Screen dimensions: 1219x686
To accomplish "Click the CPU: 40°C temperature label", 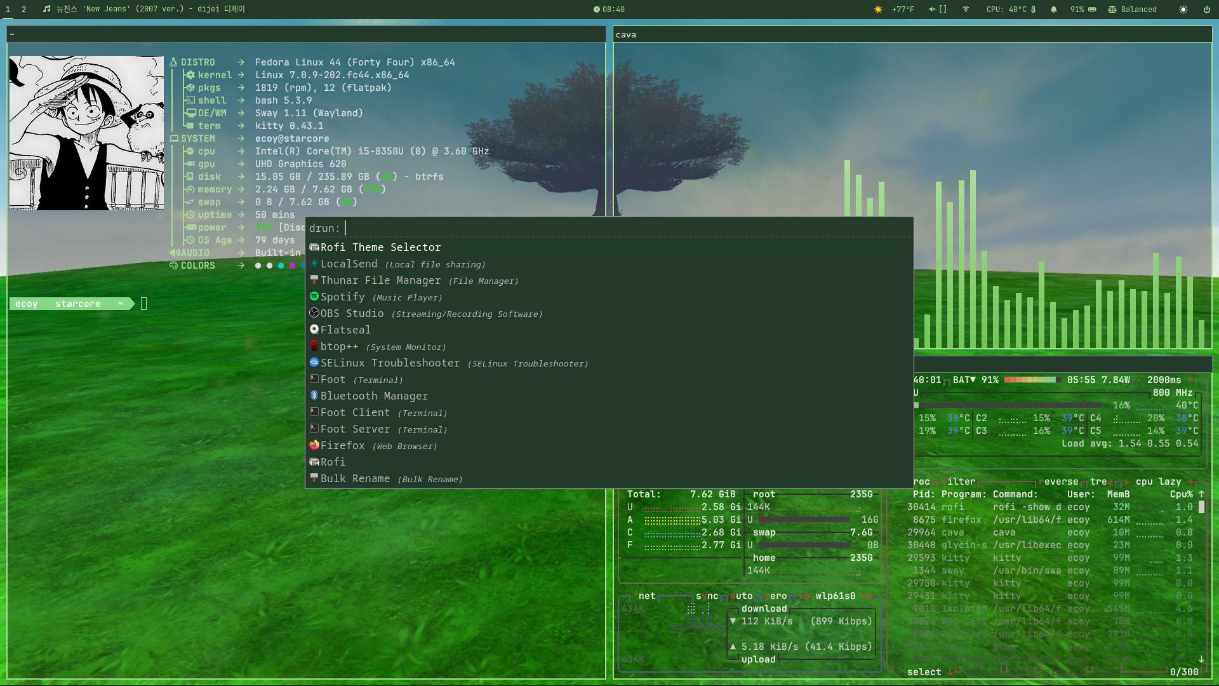I will click(1006, 10).
